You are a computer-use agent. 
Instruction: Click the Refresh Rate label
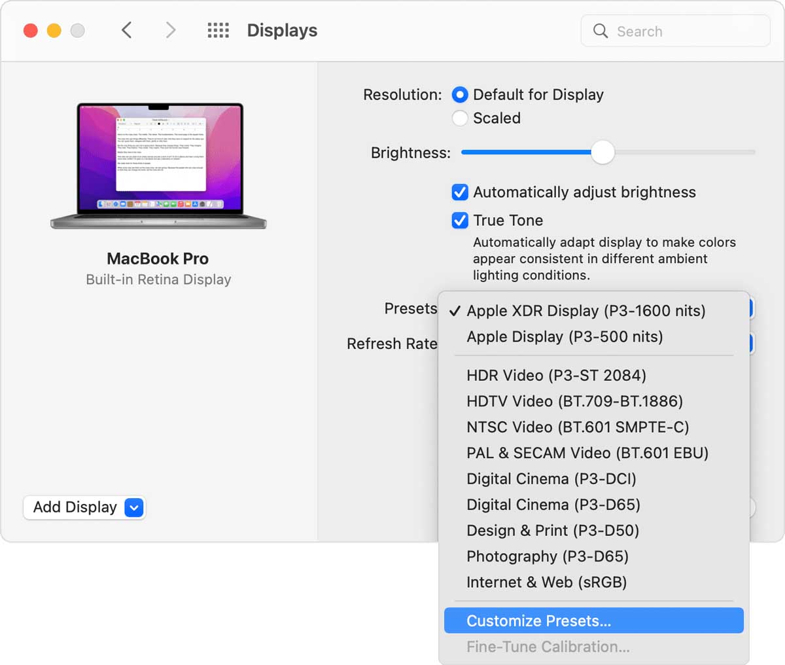pyautogui.click(x=392, y=344)
